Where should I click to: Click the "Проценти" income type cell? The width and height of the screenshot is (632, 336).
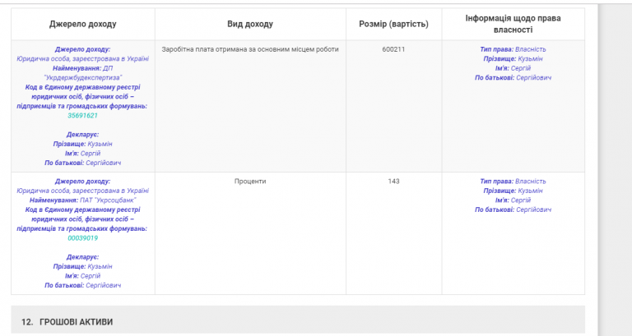pos(250,181)
